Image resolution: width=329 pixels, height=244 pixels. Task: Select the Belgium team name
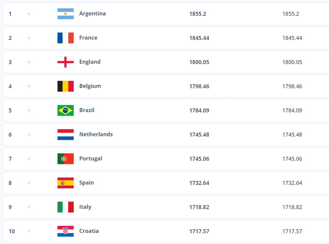point(90,86)
